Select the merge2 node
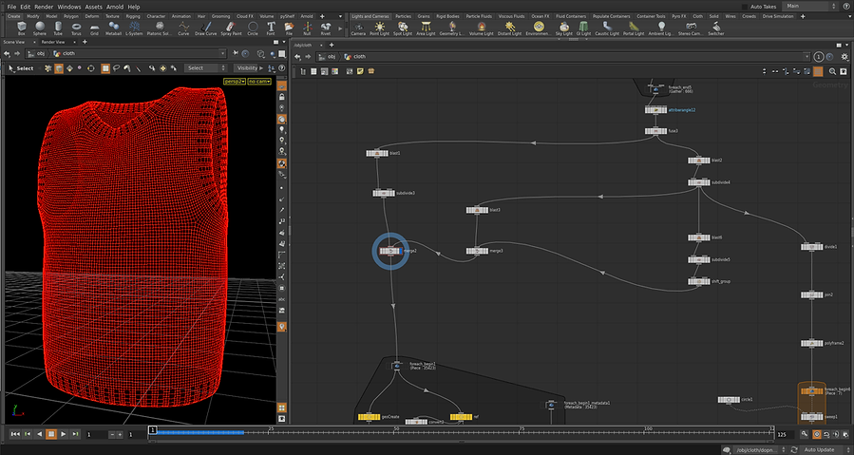 [390, 251]
